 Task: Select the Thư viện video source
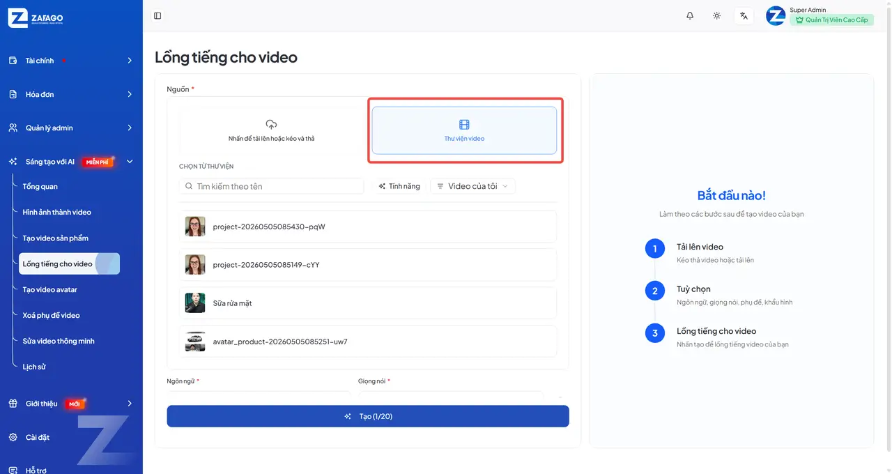464,130
